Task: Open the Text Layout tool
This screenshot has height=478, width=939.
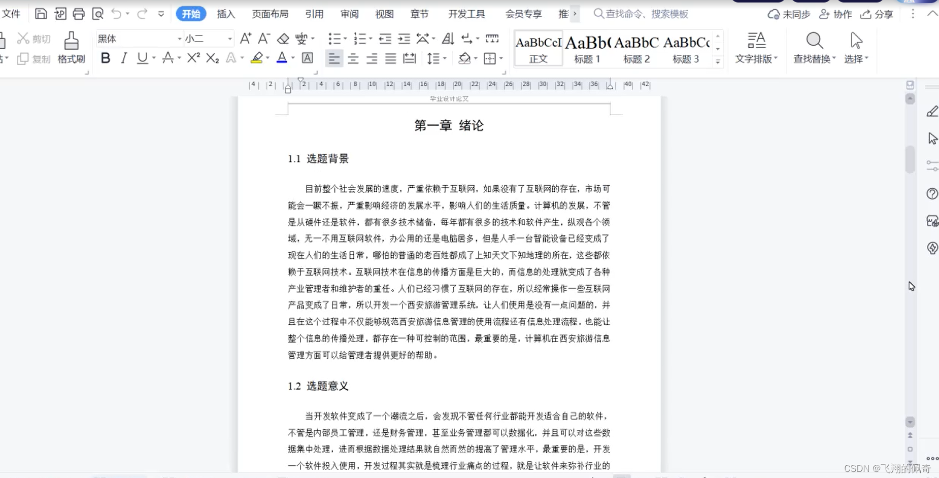Action: tap(756, 48)
